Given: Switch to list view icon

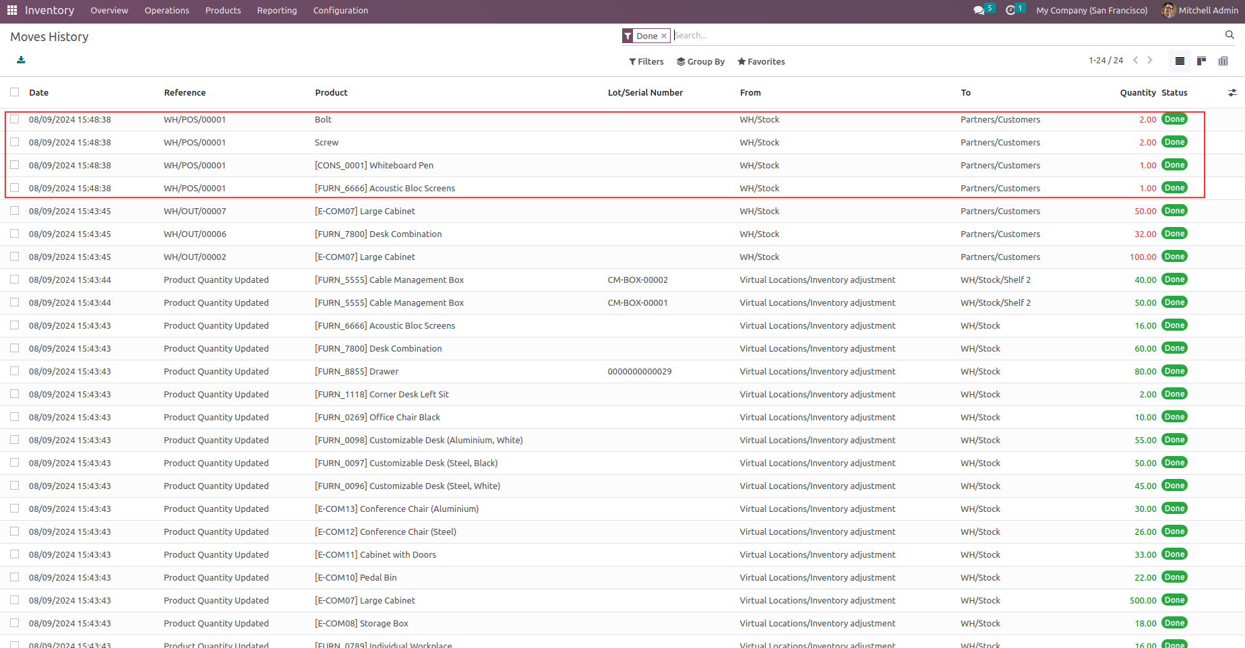Looking at the screenshot, I should pyautogui.click(x=1180, y=61).
